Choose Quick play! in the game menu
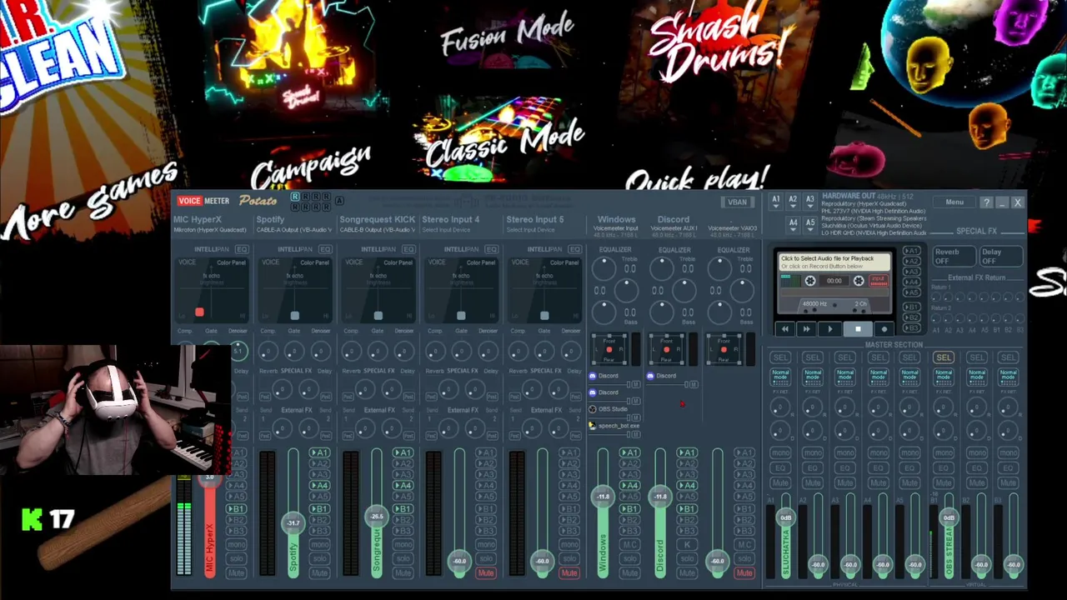This screenshot has width=1067, height=600. [x=697, y=178]
